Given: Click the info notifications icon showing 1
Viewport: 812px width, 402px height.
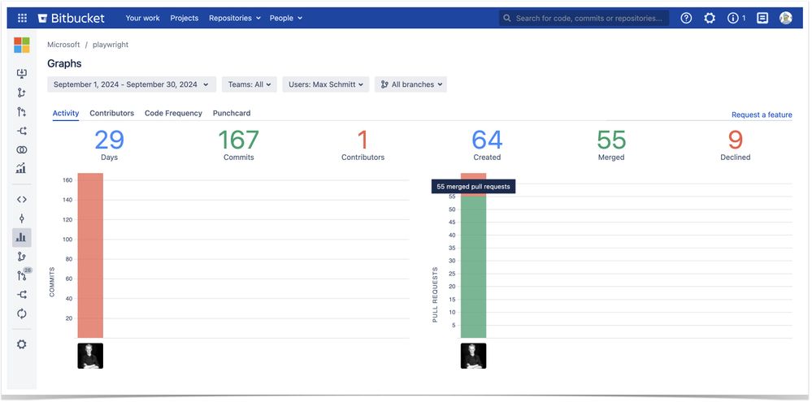Looking at the screenshot, I should coord(736,18).
